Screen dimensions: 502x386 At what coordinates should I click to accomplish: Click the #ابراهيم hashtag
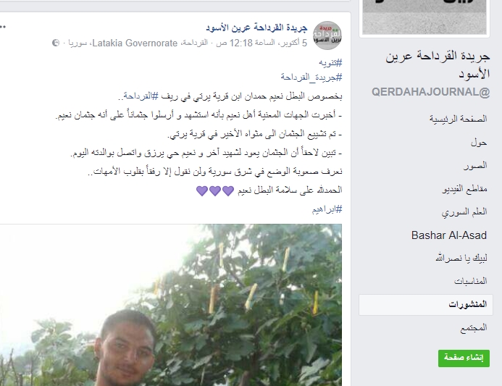point(327,209)
